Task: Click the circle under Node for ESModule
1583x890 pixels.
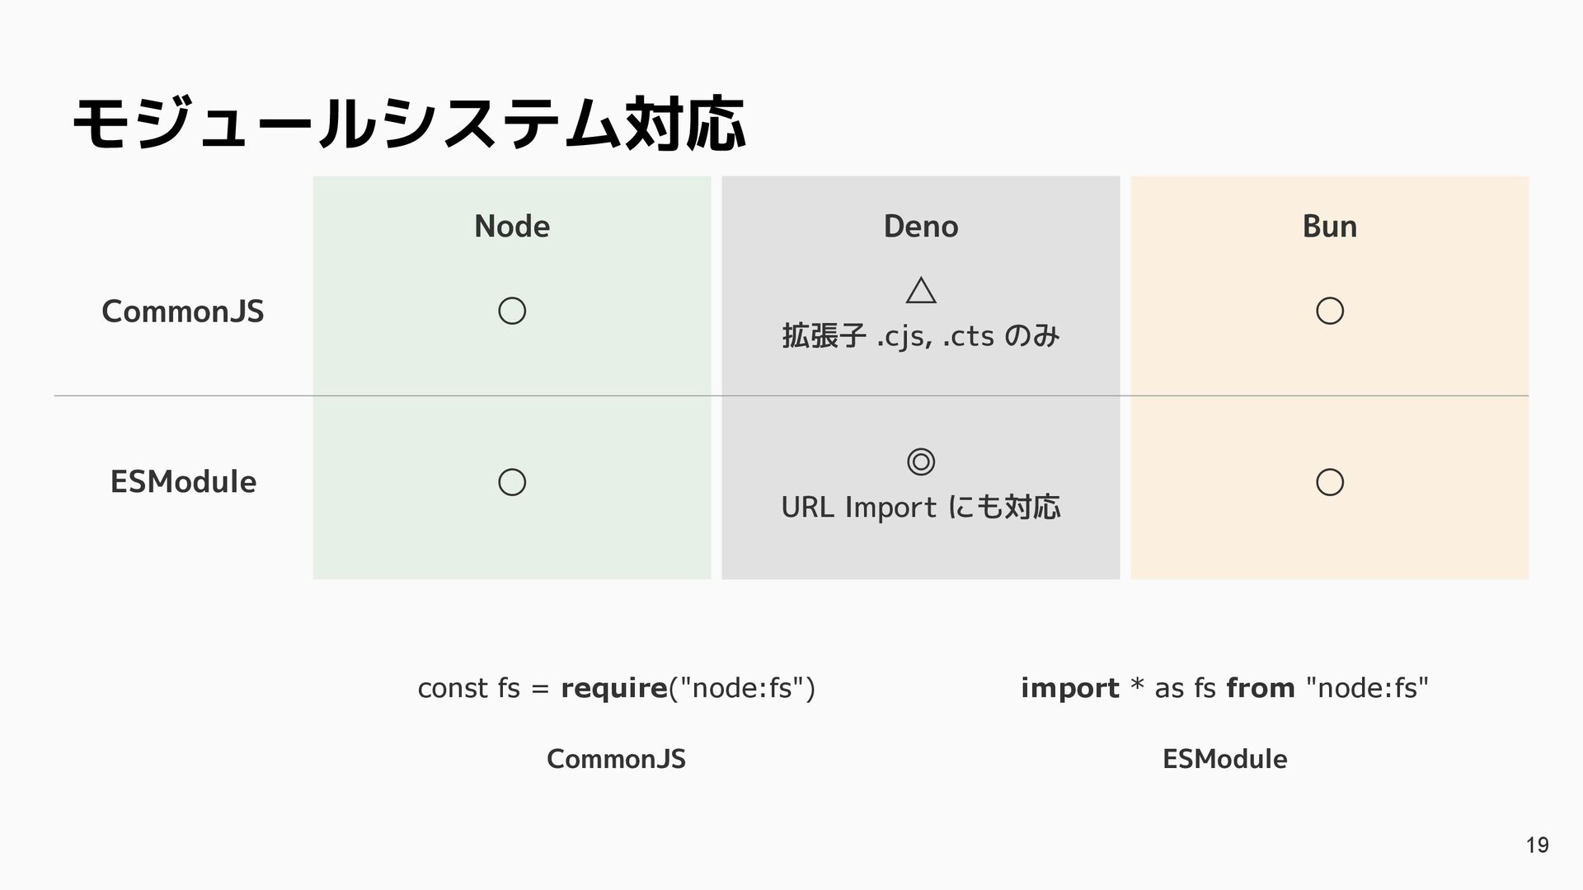Action: [512, 482]
